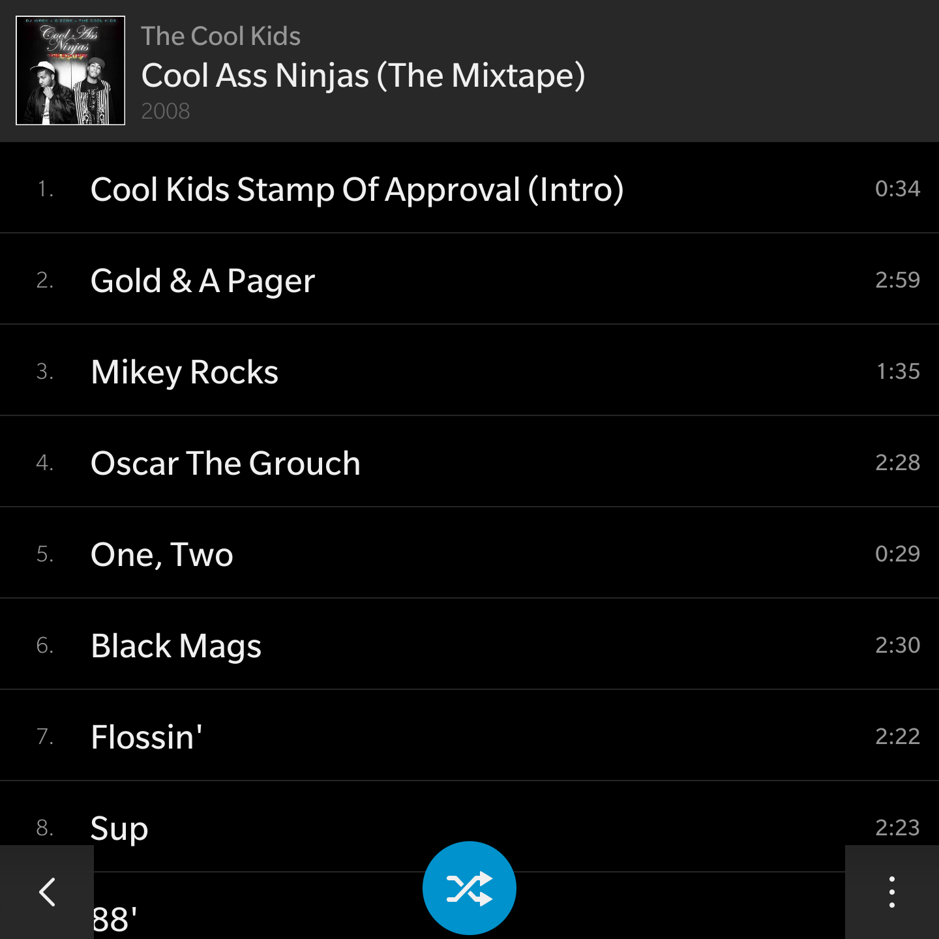
Task: Play the track Gold & A Pager
Action: (x=469, y=279)
